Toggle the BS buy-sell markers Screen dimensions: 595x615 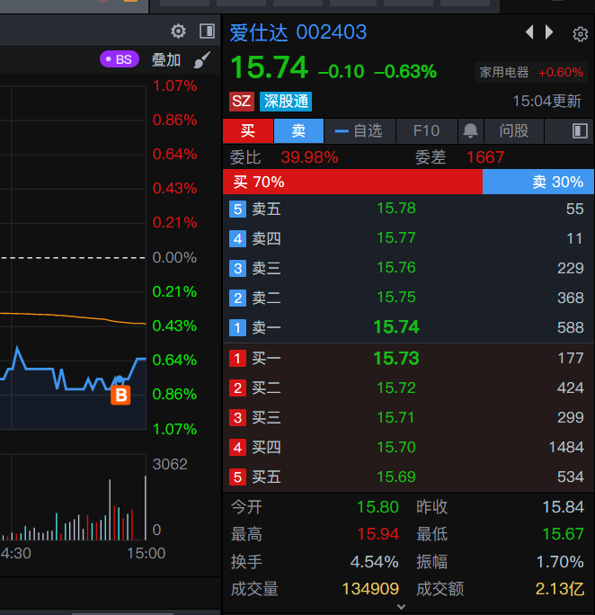[120, 59]
